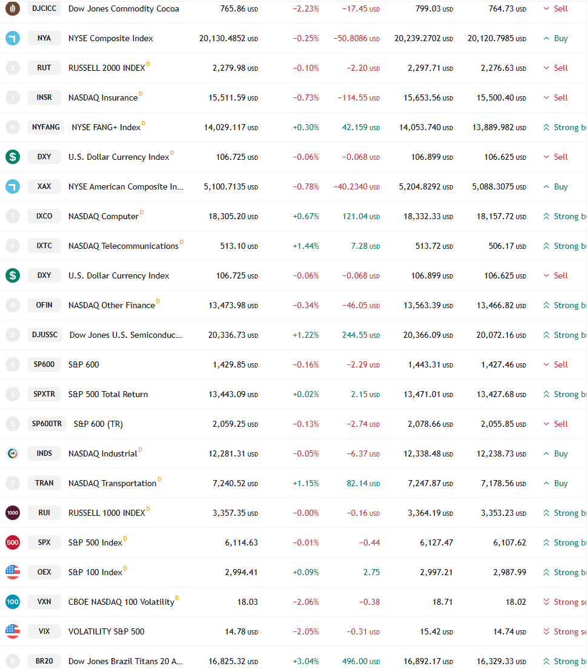The width and height of the screenshot is (587, 672).
Task: Click the IXTC row's placeholder logo icon
Action: point(13,246)
